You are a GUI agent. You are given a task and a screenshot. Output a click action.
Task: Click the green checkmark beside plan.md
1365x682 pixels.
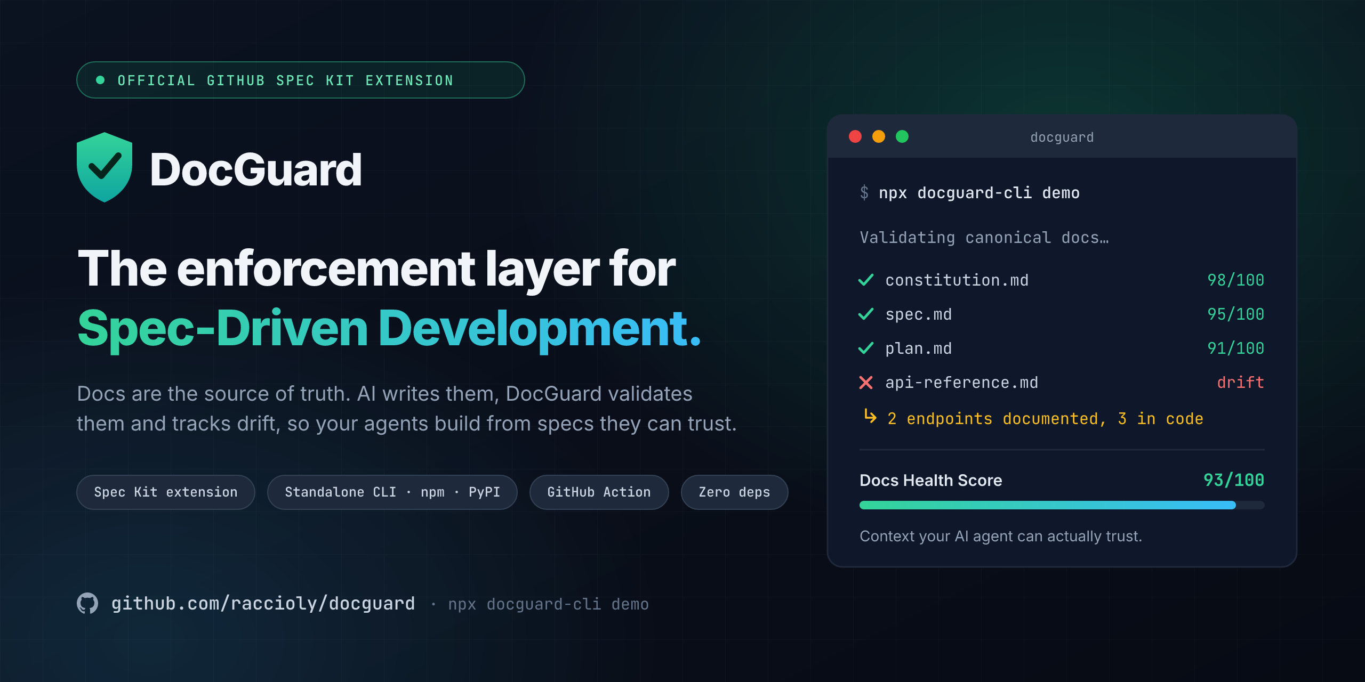pos(866,348)
